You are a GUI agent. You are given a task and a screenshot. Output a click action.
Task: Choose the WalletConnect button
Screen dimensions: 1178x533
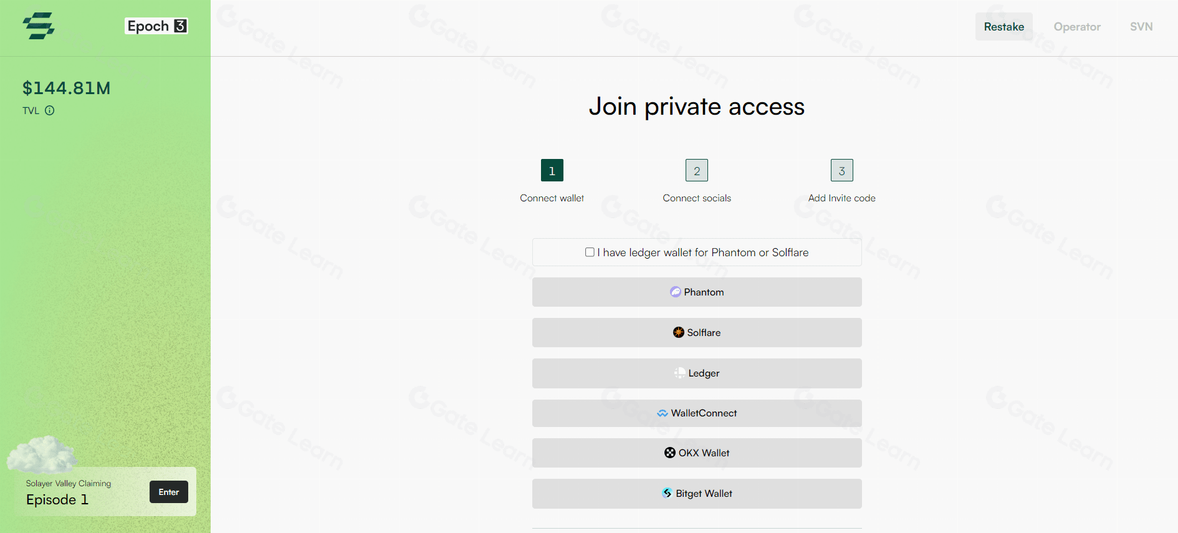tap(697, 413)
